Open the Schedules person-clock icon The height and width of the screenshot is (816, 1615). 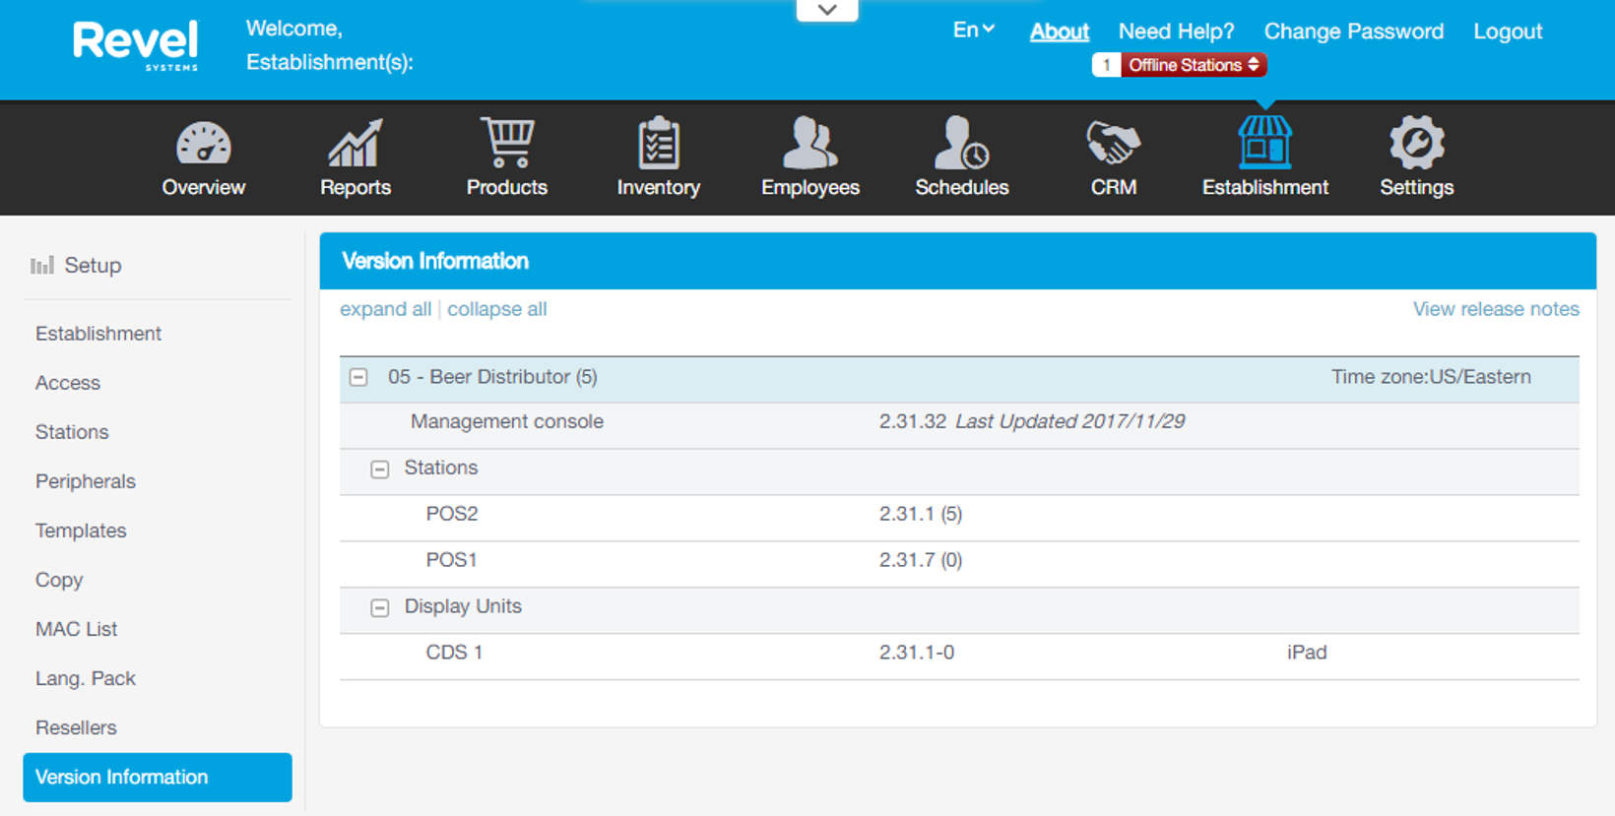[962, 143]
